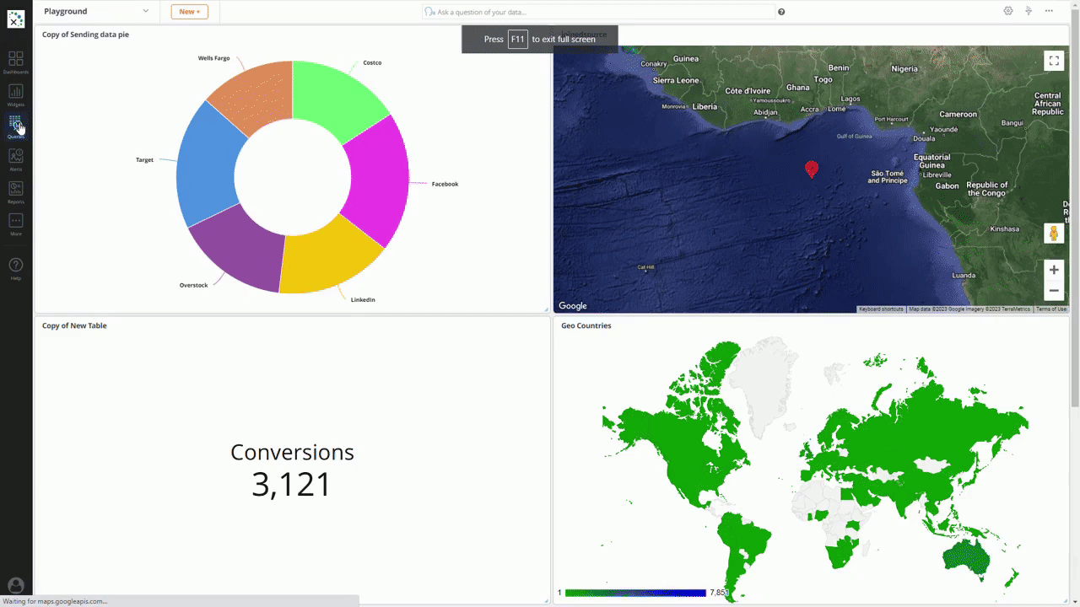Expand the export/share options beside the gear
Viewport: 1080px width, 607px height.
point(1029,10)
